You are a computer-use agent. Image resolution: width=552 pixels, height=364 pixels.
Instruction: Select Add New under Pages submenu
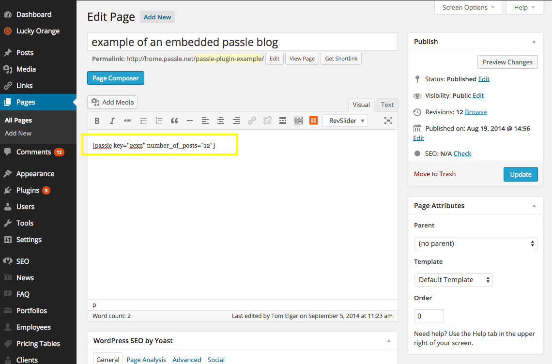click(18, 134)
